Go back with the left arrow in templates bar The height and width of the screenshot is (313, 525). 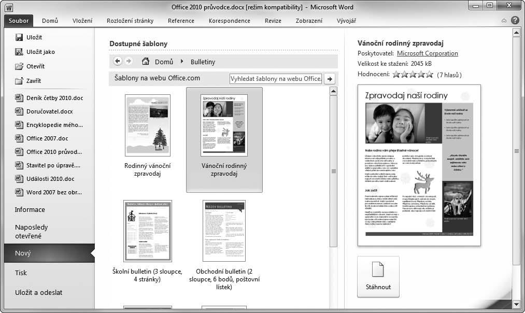(x=117, y=61)
